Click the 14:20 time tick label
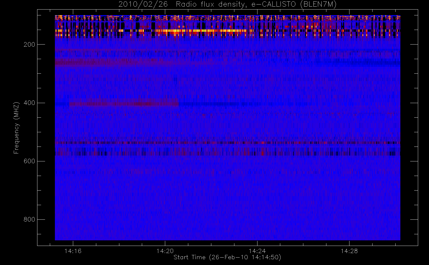 [165, 251]
